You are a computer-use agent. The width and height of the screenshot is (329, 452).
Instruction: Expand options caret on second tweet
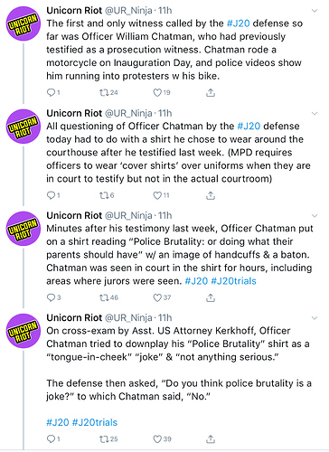[315, 114]
